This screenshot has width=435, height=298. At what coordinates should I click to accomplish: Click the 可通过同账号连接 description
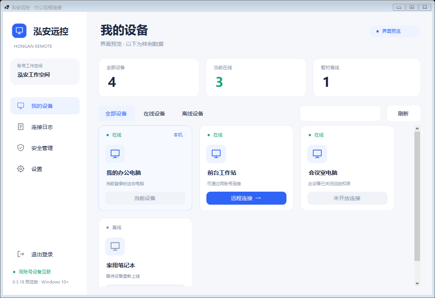click(224, 184)
